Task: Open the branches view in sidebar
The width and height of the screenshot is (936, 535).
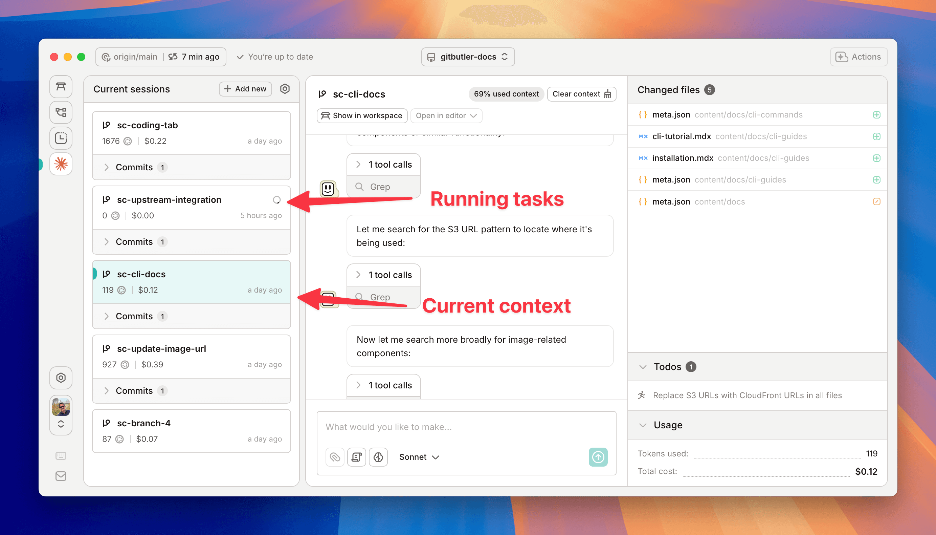Action: coord(61,112)
